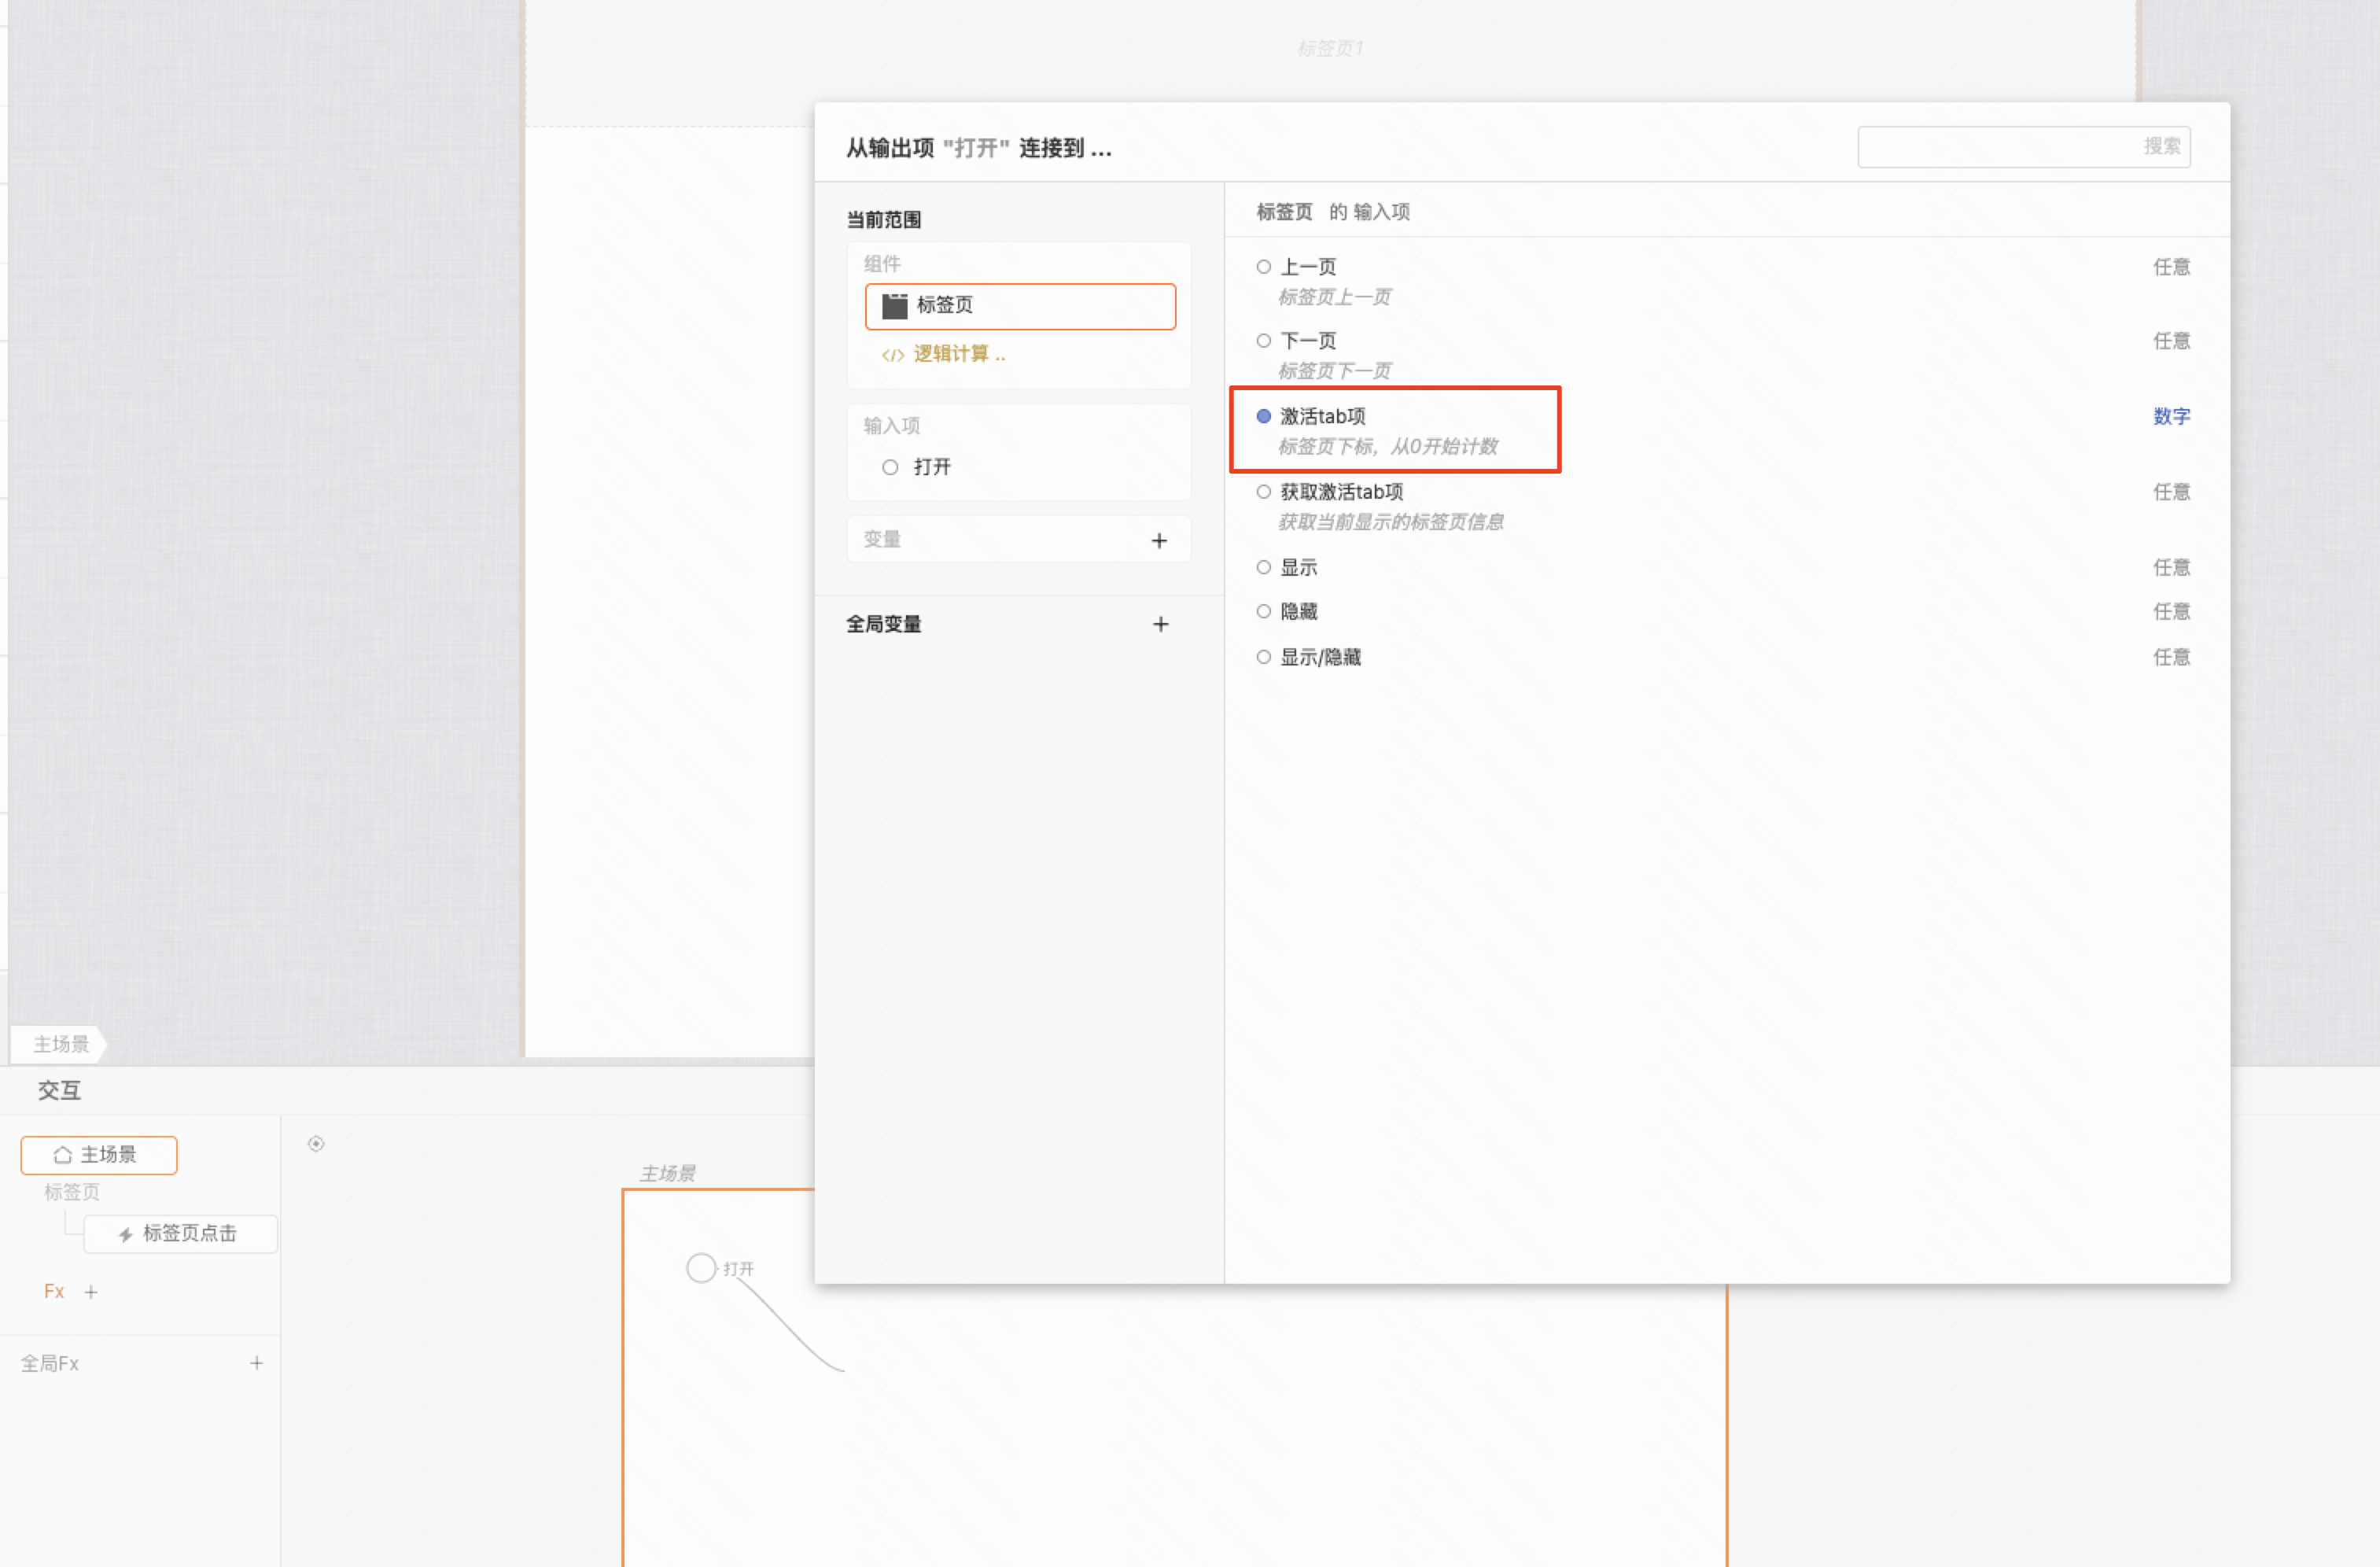
Task: Select 主场景 button in interaction panel
Action: tap(99, 1155)
